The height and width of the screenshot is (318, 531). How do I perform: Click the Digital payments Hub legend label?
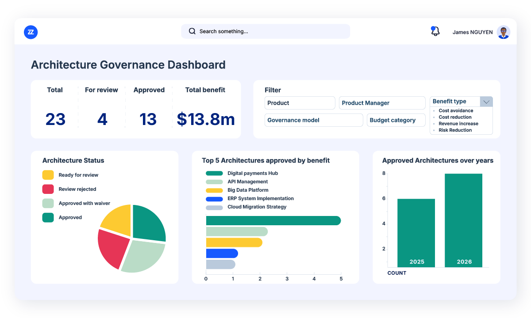[x=253, y=174]
